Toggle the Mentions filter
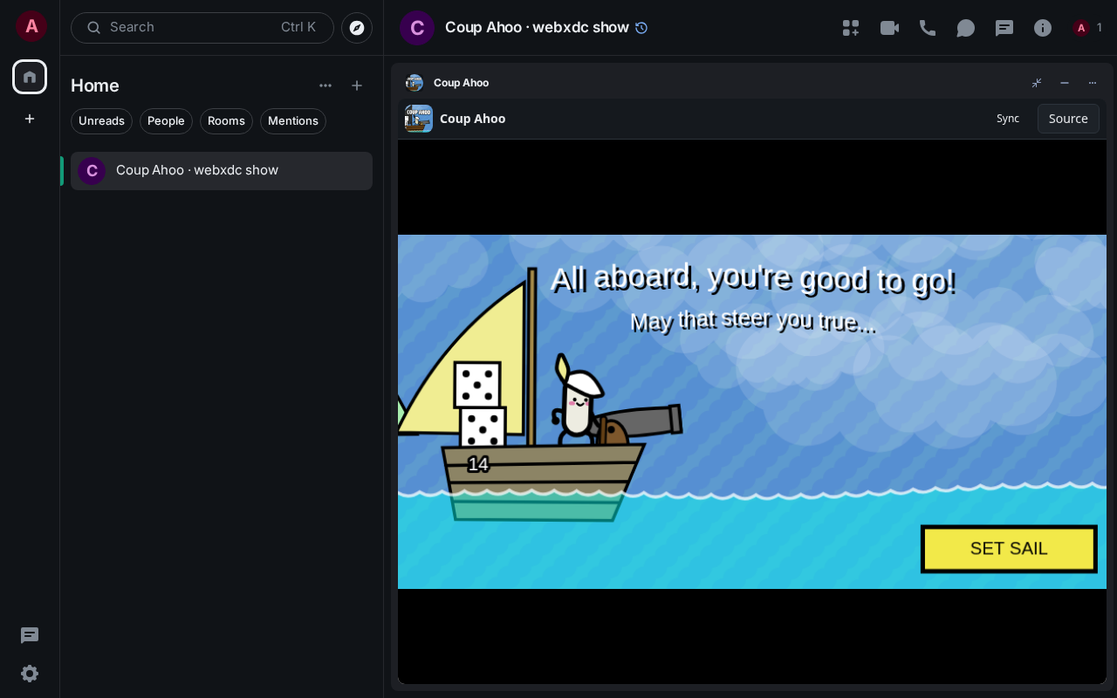 point(293,121)
